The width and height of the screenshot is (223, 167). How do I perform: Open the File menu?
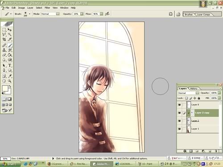[x=7, y=8]
